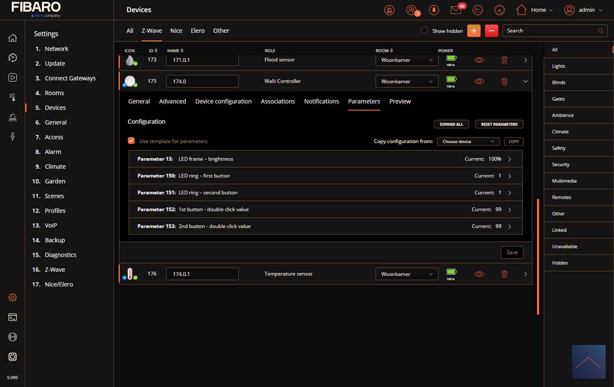Delete the Walli Controller with trash icon
The image size is (614, 387).
coord(504,81)
